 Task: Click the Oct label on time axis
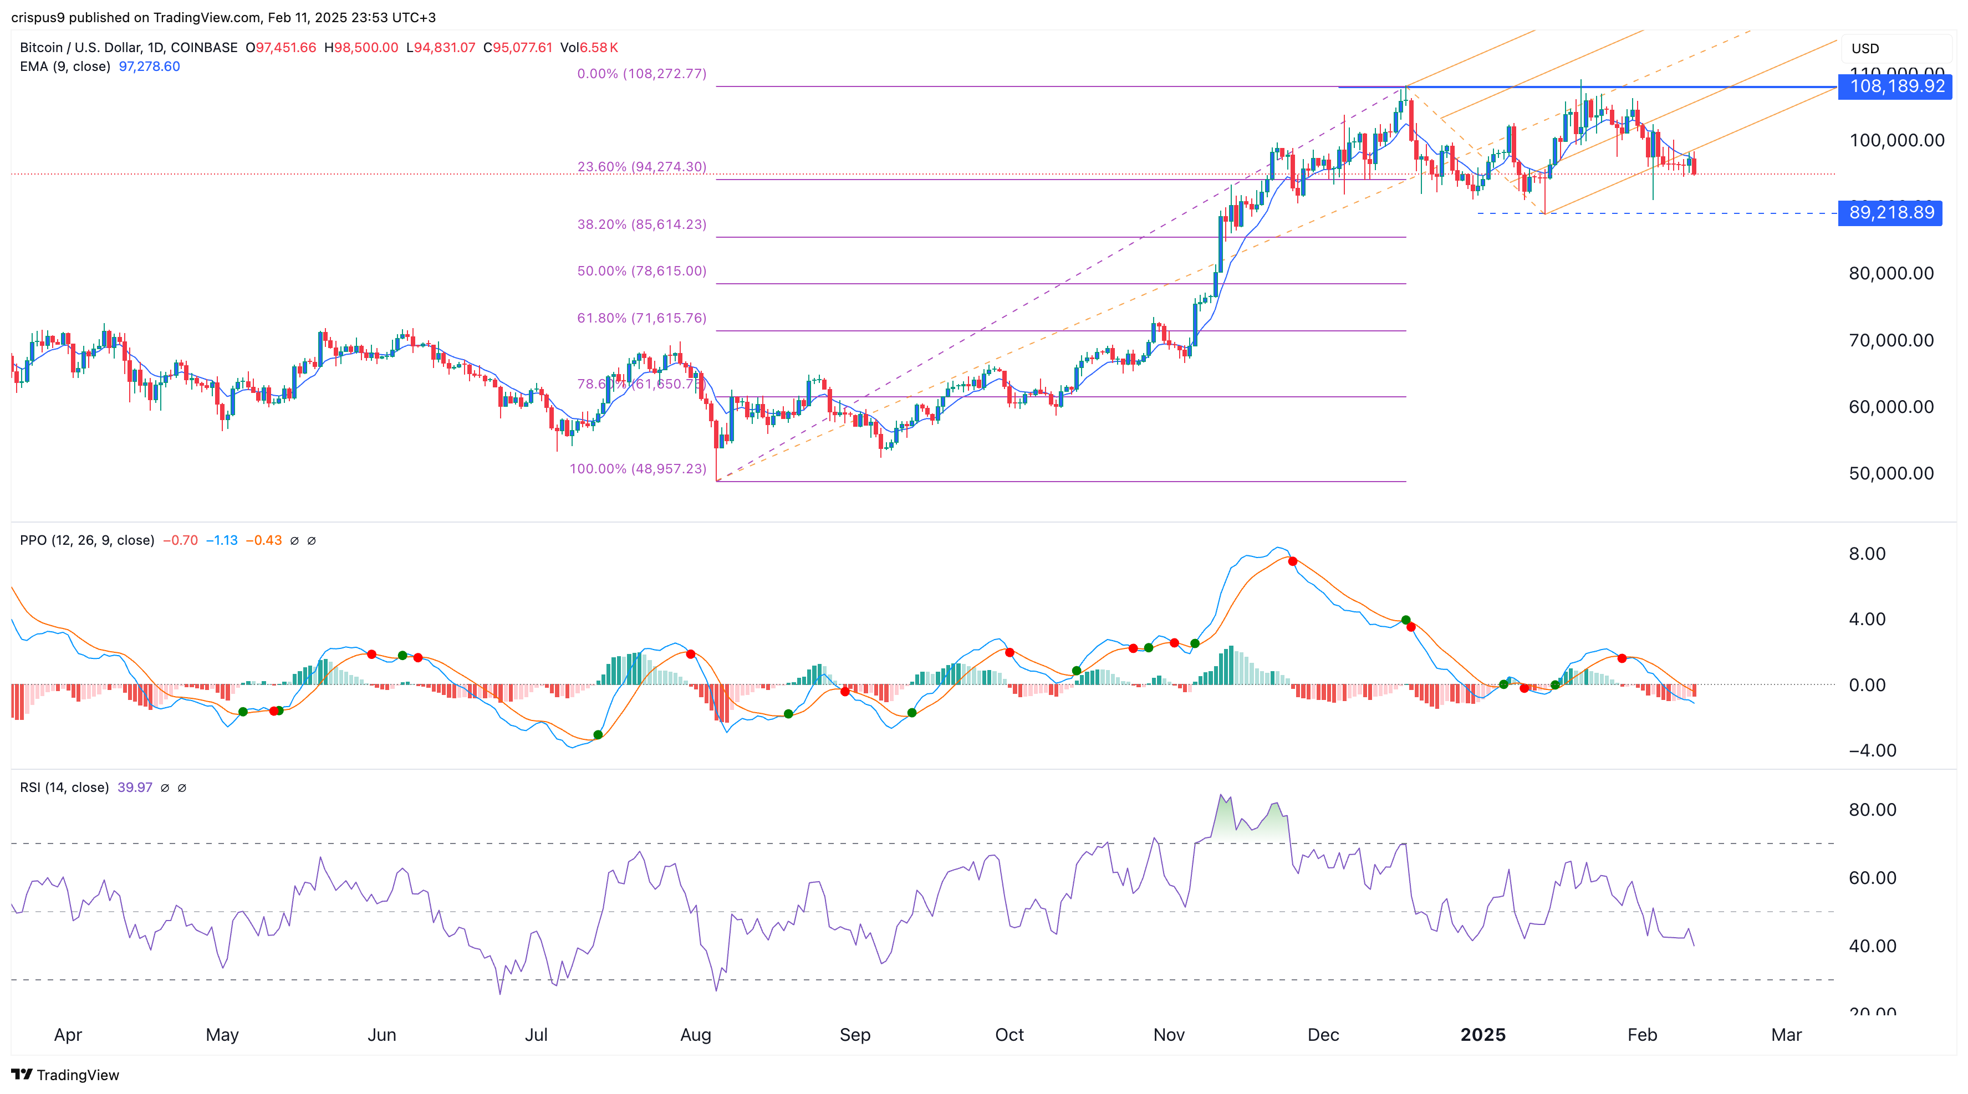point(1009,1035)
